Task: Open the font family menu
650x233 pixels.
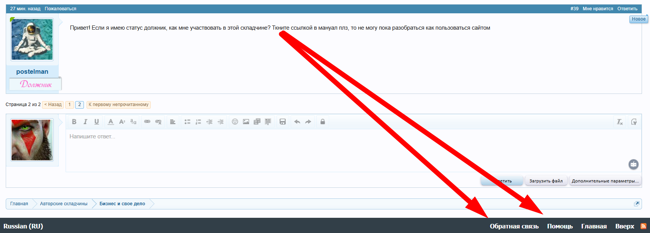Action: pyautogui.click(x=133, y=122)
